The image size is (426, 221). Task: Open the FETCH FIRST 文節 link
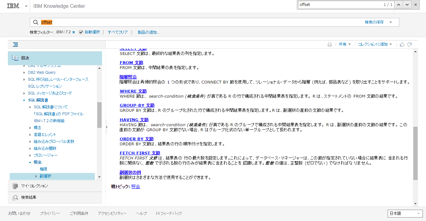pos(140,153)
